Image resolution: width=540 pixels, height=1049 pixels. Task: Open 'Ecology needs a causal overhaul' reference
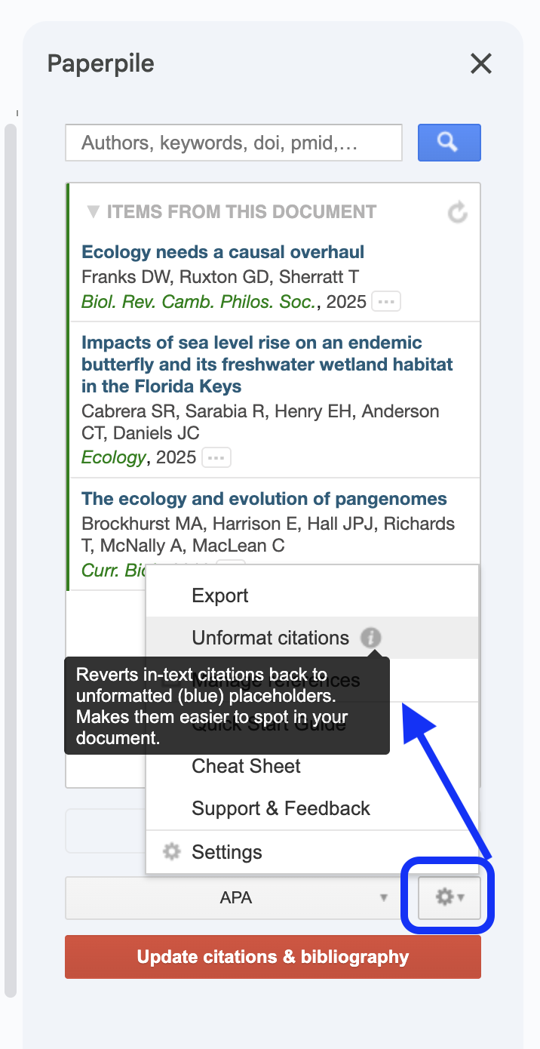tap(222, 252)
